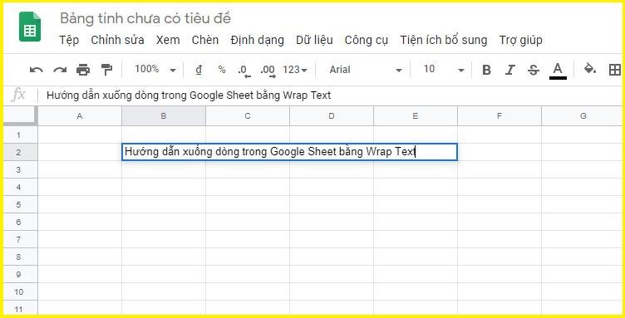The width and height of the screenshot is (625, 318).
Task: Select column C header
Action: coord(248,115)
